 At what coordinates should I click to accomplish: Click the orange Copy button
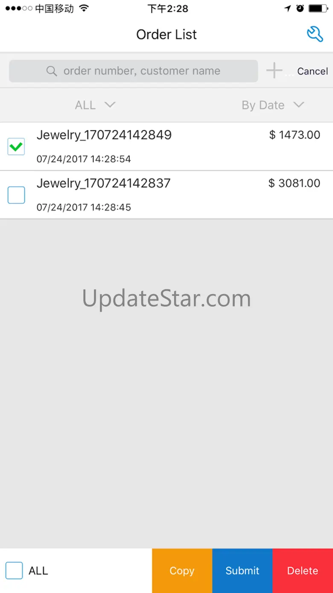point(182,571)
